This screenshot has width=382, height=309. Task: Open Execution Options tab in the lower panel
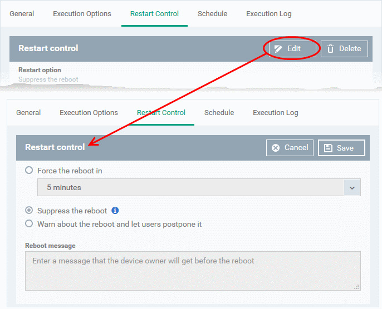(89, 113)
